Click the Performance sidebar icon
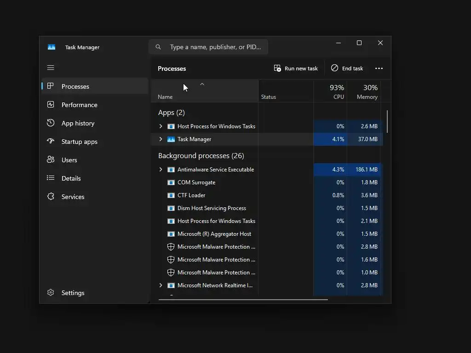Screen dimensions: 471x353 pos(51,104)
